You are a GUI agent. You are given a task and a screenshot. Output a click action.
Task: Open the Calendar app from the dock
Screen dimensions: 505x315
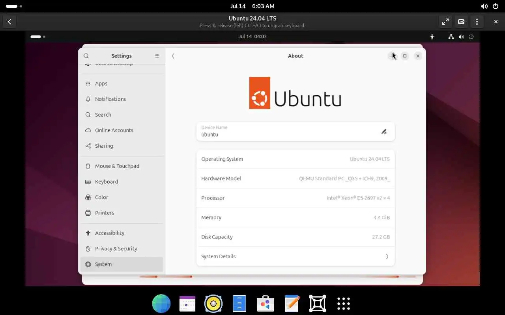coord(187,304)
